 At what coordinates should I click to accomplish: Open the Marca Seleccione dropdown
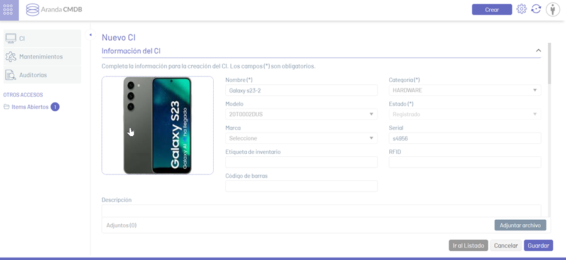301,138
